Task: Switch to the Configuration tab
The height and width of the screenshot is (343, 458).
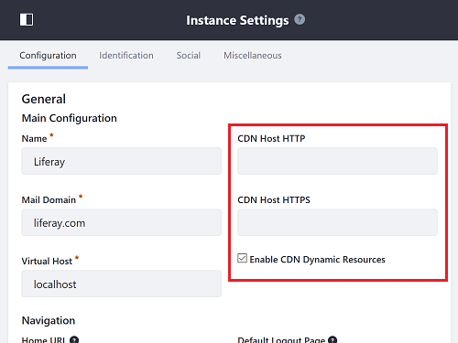Action: tap(48, 56)
